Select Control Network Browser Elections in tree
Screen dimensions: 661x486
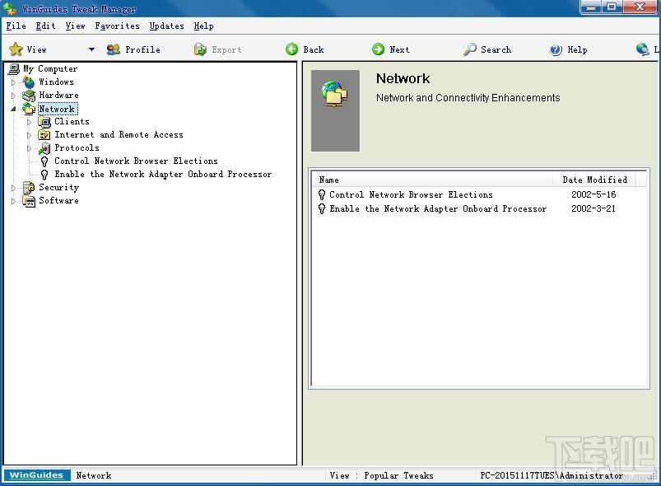pyautogui.click(x=136, y=161)
